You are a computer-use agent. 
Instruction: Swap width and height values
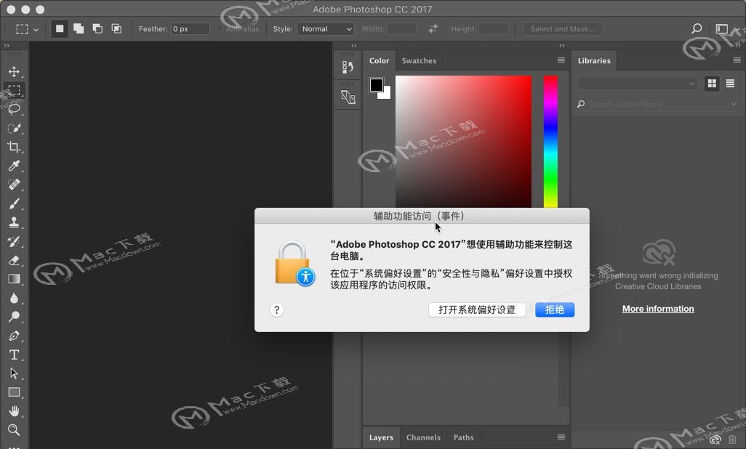433,28
